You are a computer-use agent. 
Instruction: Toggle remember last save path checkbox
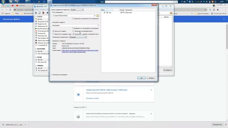73,18
